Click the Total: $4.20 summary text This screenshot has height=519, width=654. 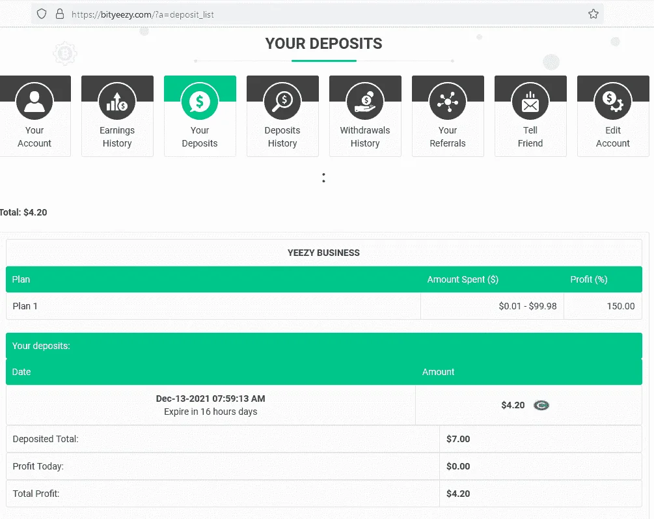pyautogui.click(x=23, y=212)
